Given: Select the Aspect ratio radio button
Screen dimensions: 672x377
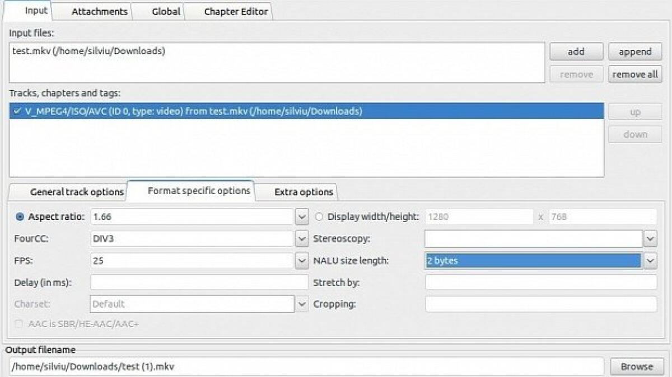Looking at the screenshot, I should coord(19,216).
